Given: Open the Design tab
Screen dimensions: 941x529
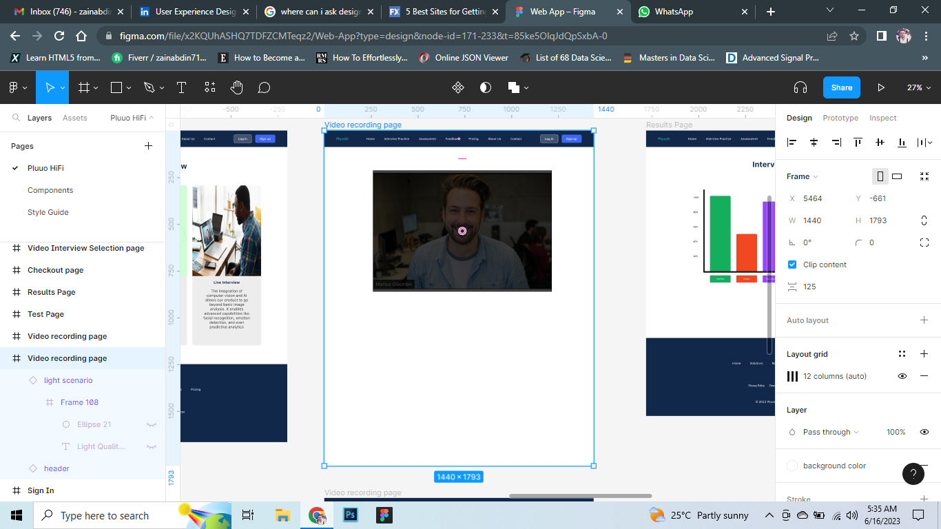Looking at the screenshot, I should click(x=799, y=118).
